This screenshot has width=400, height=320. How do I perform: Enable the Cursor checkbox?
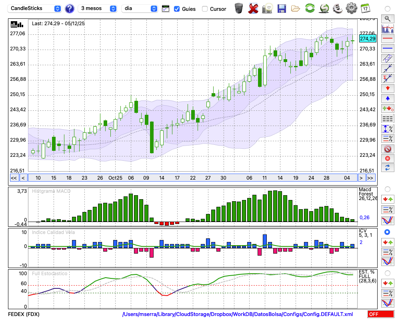pyautogui.click(x=204, y=9)
